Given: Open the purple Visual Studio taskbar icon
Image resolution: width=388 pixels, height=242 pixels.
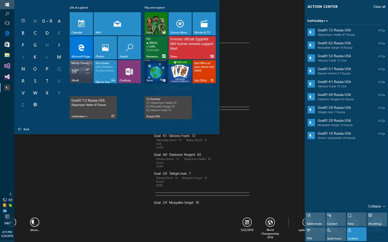Looking at the screenshot, I should 7,66.
